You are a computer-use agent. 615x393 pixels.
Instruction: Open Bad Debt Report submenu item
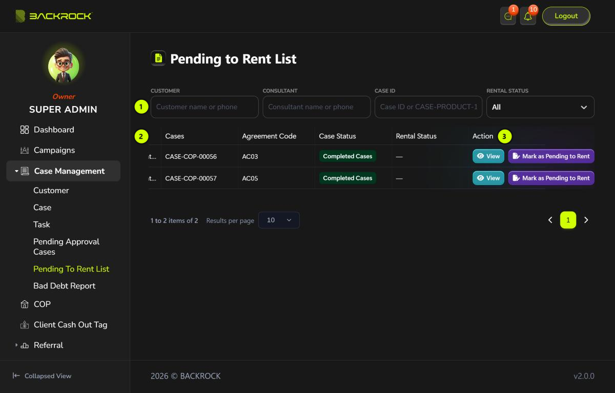65,286
